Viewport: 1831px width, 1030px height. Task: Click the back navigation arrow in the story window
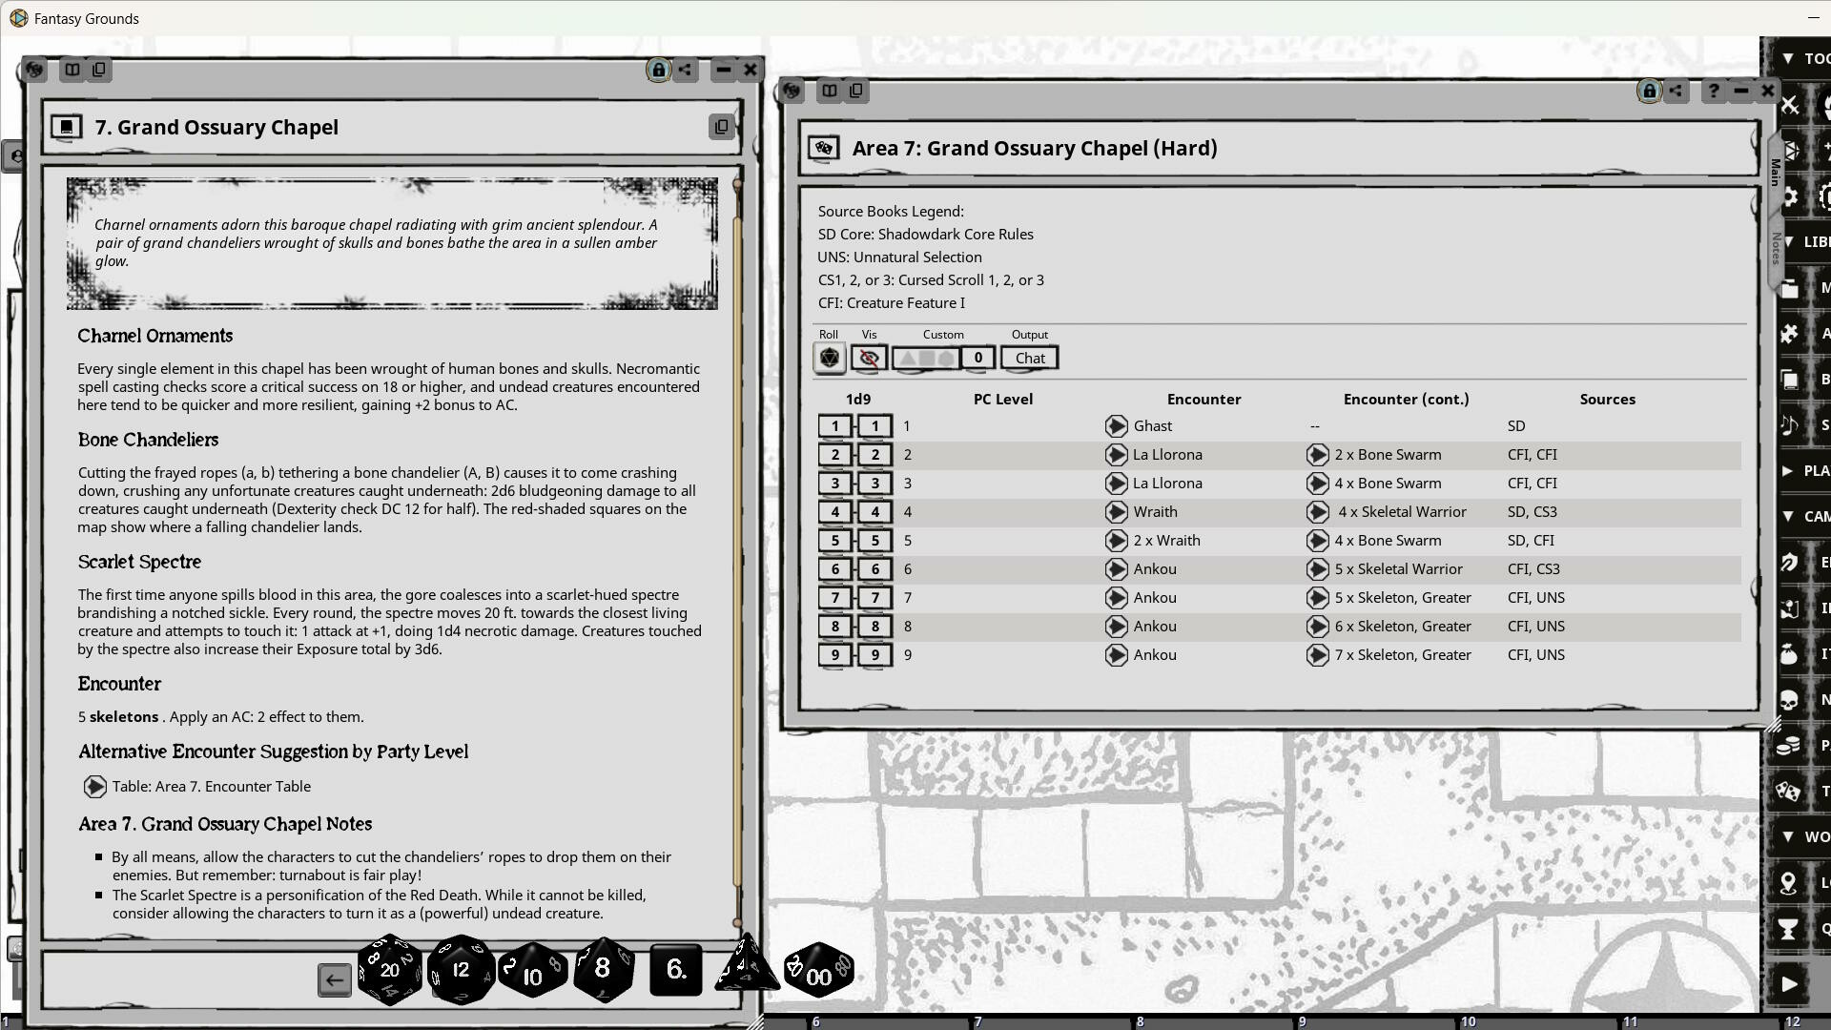pos(334,979)
